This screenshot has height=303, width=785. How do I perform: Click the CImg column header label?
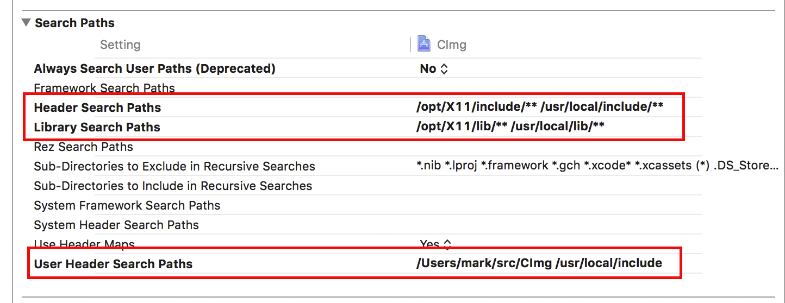tap(451, 45)
